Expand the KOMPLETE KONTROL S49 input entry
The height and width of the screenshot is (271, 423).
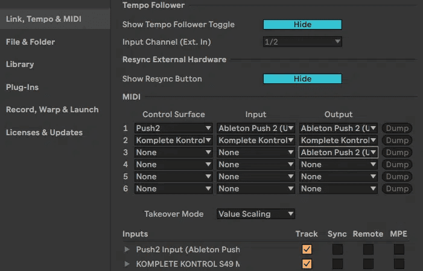click(127, 264)
